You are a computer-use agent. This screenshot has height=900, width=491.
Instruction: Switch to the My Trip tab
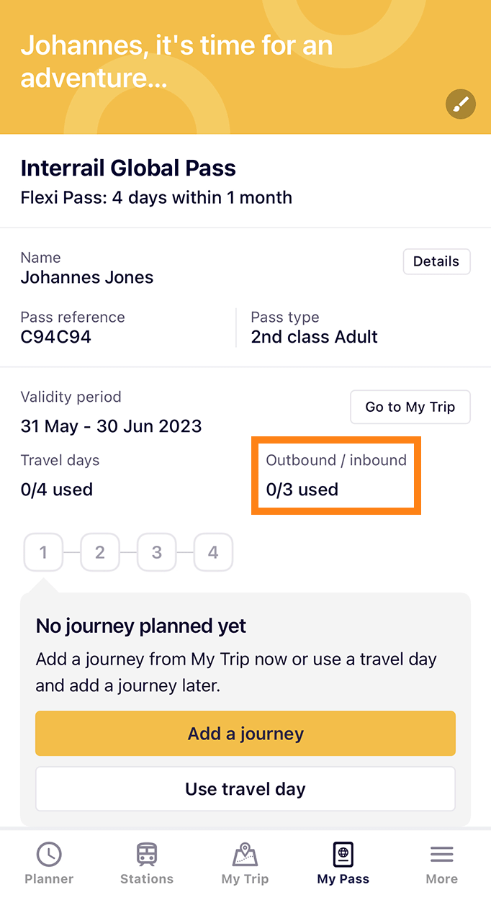[x=244, y=861]
